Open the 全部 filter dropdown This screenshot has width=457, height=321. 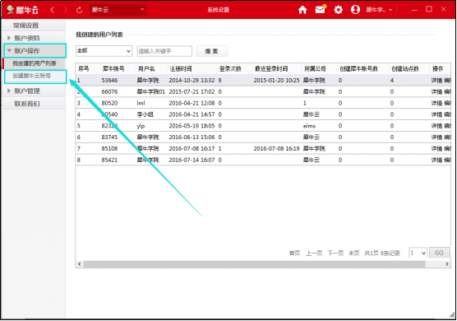tap(104, 51)
